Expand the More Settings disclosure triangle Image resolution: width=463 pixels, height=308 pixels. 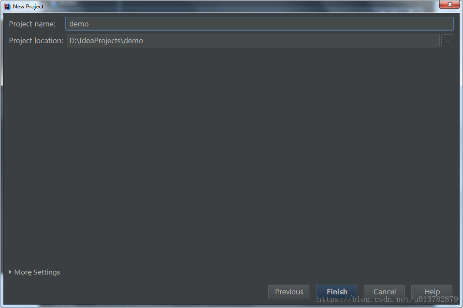(10, 272)
